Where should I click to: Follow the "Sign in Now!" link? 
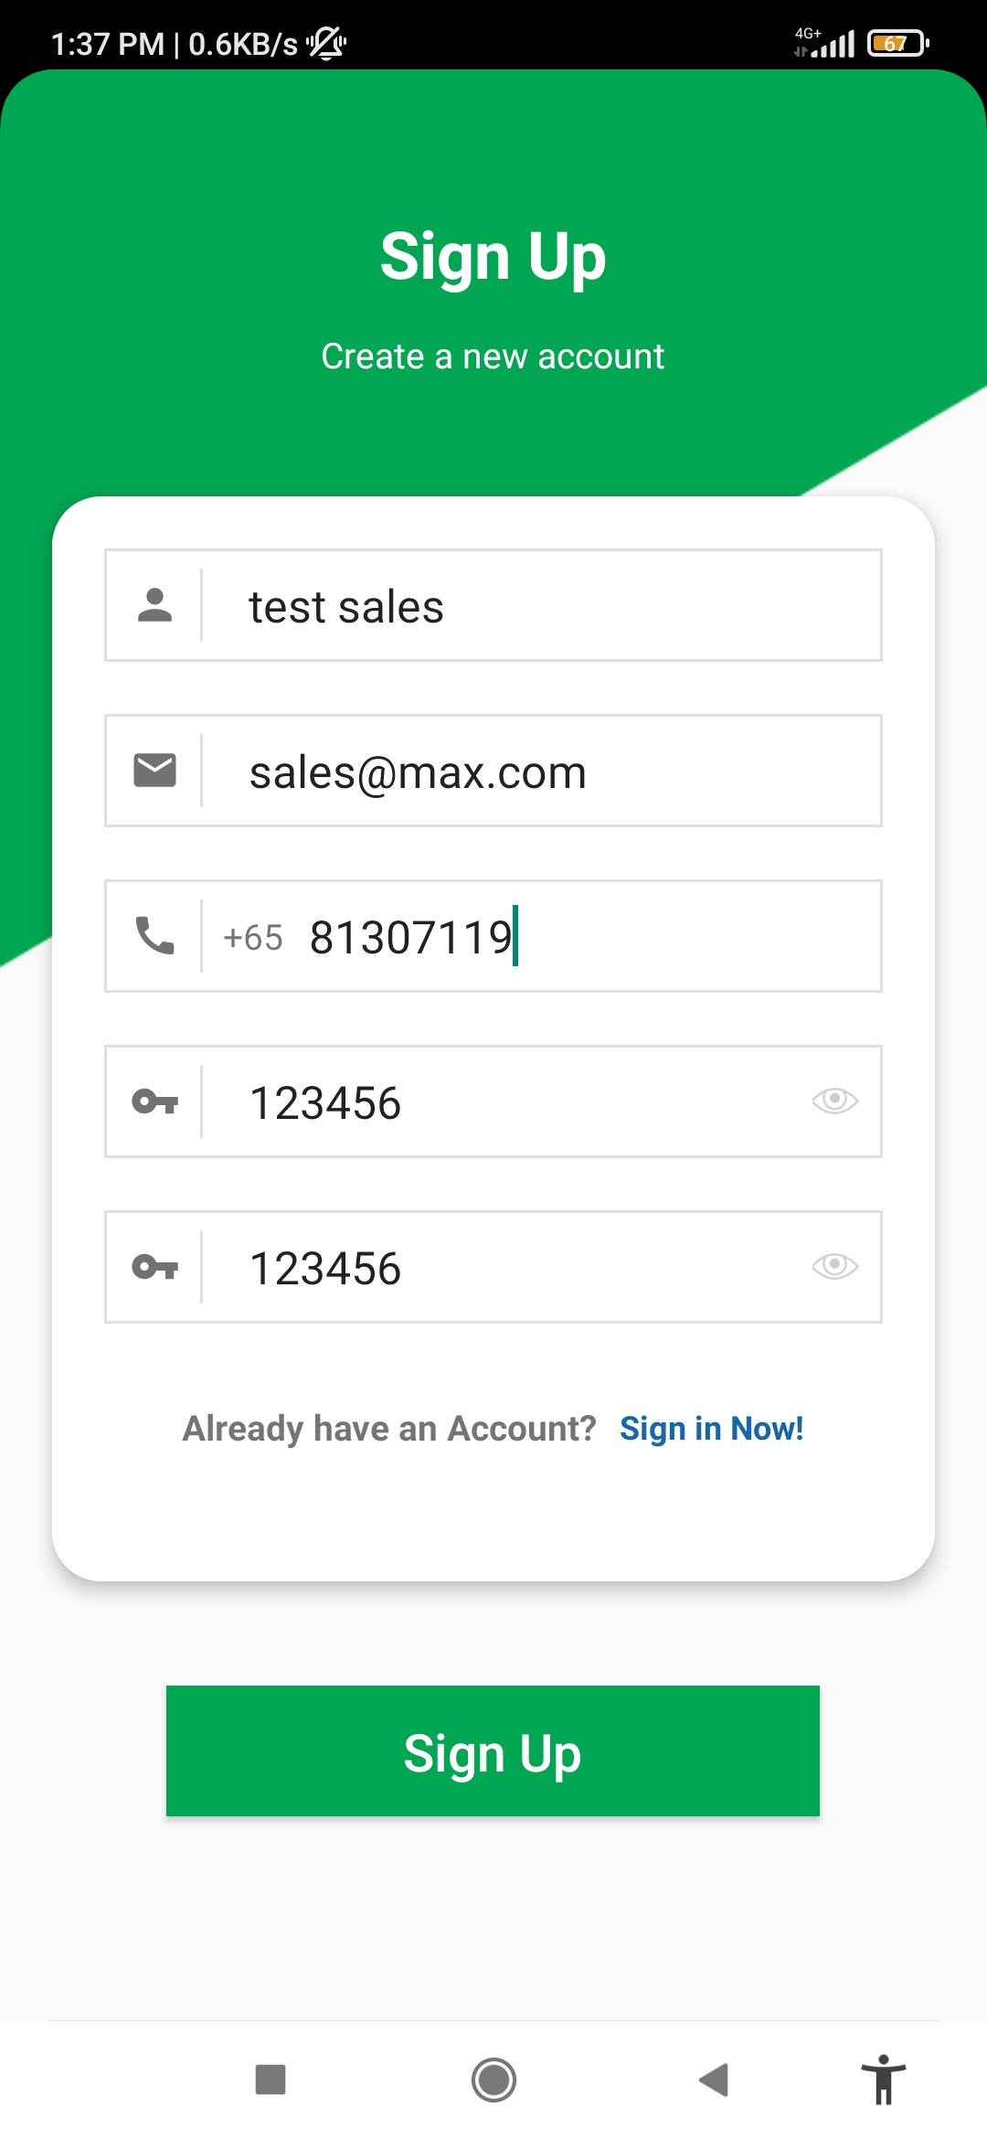click(x=711, y=1429)
